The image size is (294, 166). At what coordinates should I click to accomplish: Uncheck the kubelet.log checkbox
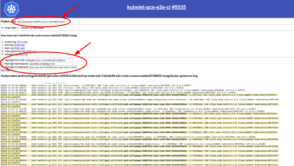(x=2, y=54)
